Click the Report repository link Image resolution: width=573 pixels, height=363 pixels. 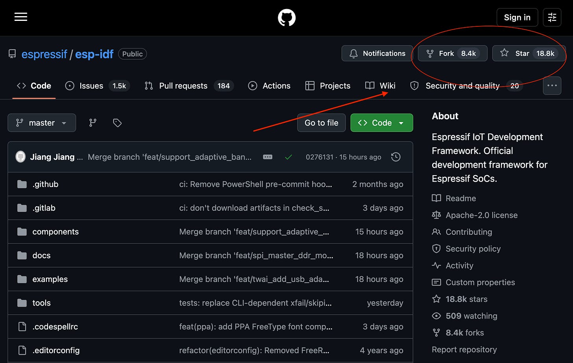pos(464,350)
